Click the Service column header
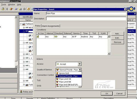The height and width of the screenshot is (99, 137). click(x=76, y=33)
